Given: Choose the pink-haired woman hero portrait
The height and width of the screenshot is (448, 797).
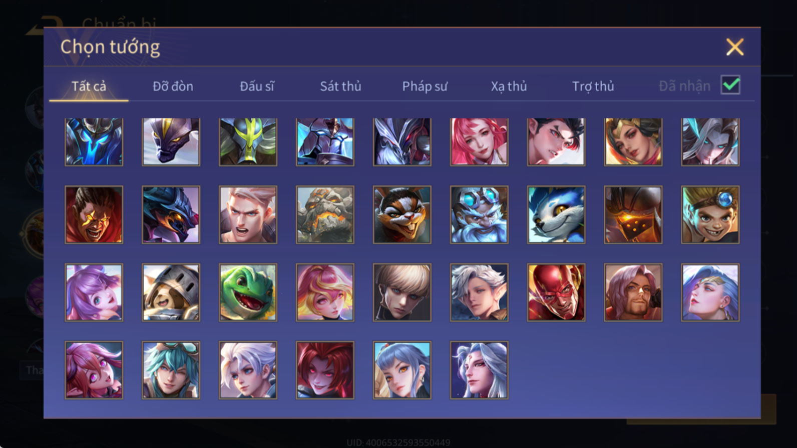Looking at the screenshot, I should (479, 141).
